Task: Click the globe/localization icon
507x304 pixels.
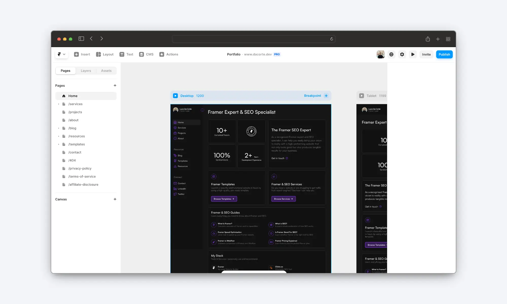Action: (x=391, y=54)
